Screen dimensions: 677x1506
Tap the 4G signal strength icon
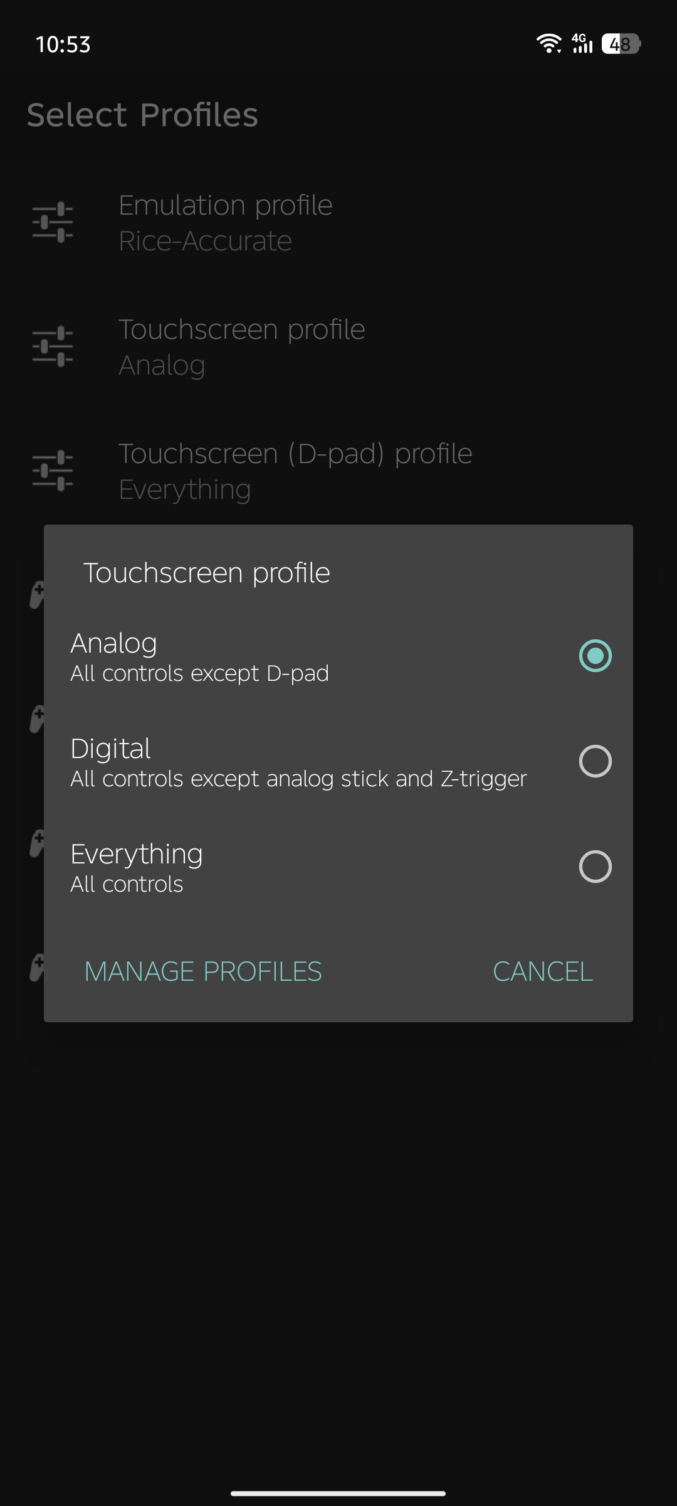pos(582,44)
